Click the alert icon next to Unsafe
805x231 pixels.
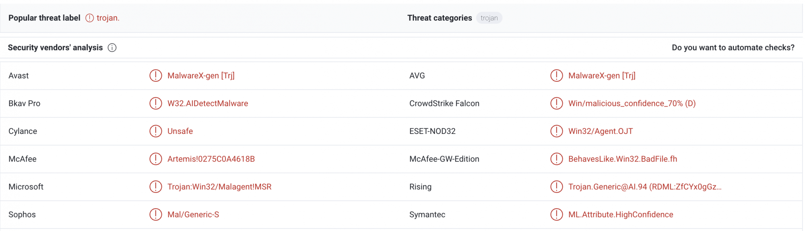(x=156, y=131)
